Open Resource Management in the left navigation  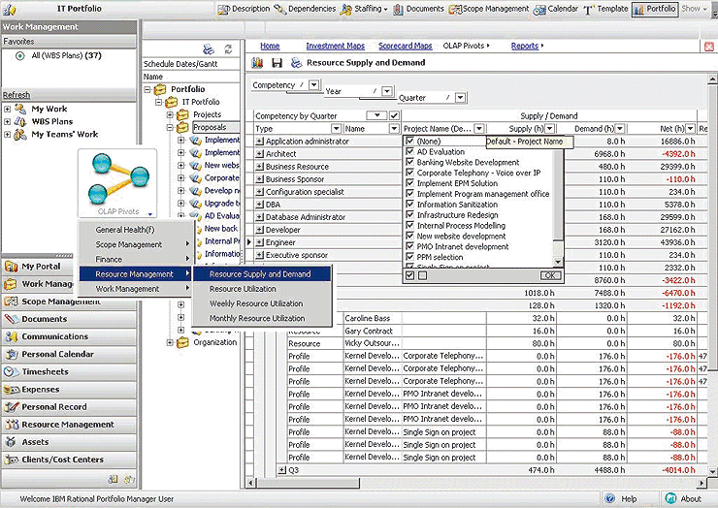tap(70, 425)
